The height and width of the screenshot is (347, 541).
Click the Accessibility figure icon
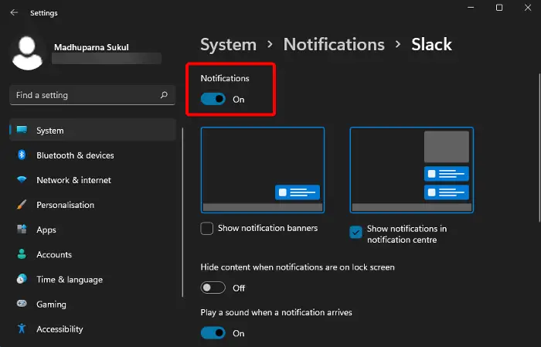(22, 328)
